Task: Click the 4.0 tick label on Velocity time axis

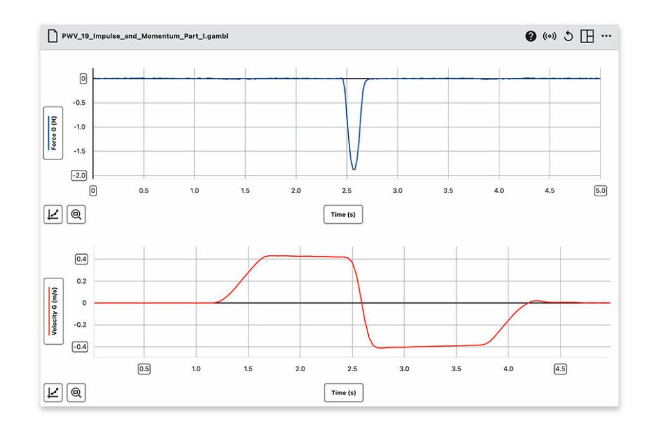Action: (508, 369)
